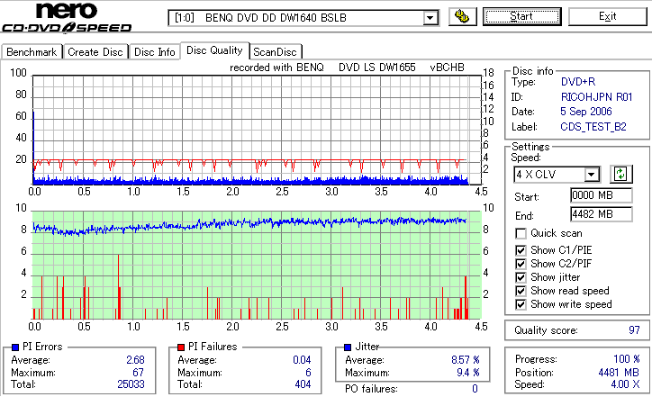Toggle the Show write speed checkbox
Screen dimensions: 652x397
point(521,304)
